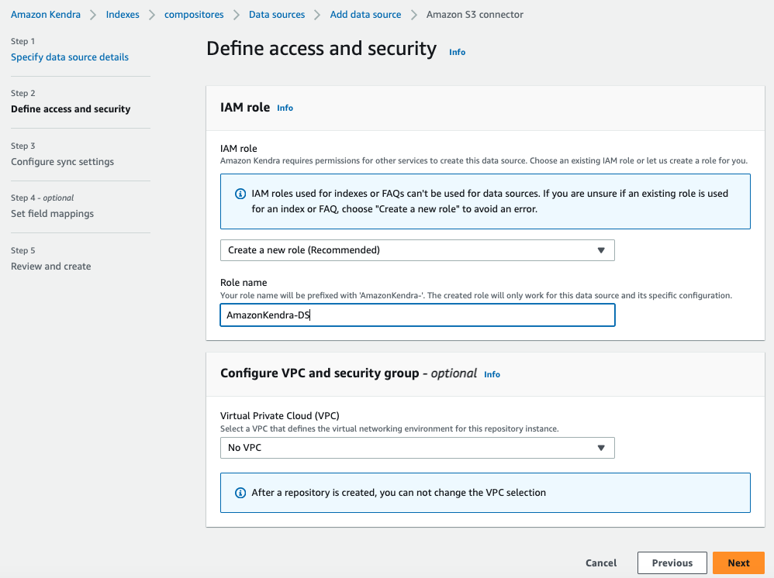Click Virtual Private Cloud (VPC) label
The image size is (774, 578).
[x=280, y=416]
